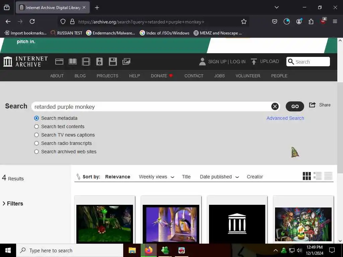
Task: Open the Video film strip icon
Action: point(86,62)
